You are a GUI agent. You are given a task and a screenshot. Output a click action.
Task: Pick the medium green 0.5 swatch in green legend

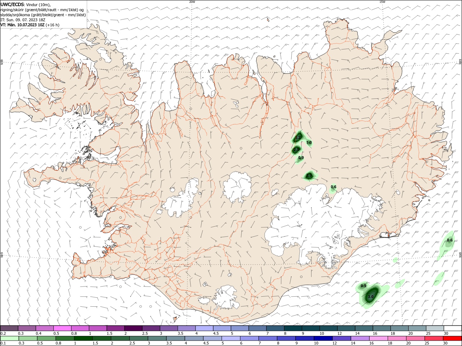coord(46,338)
